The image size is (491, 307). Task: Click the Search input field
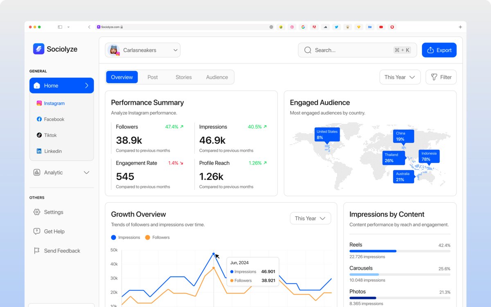coord(357,50)
